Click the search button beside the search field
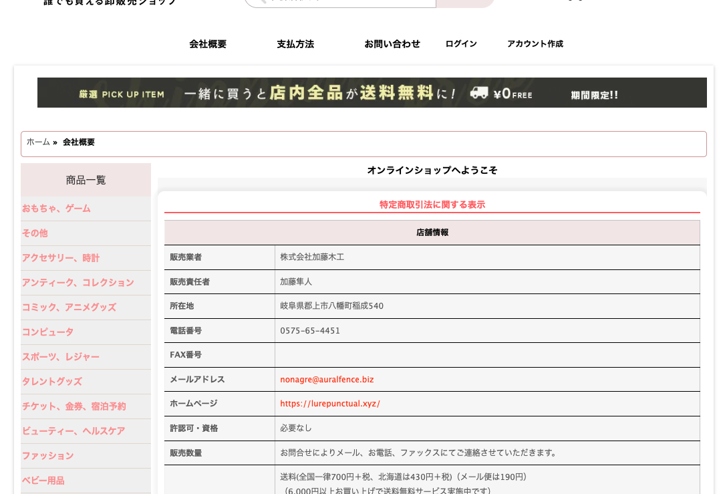The image size is (727, 494). tap(466, 3)
